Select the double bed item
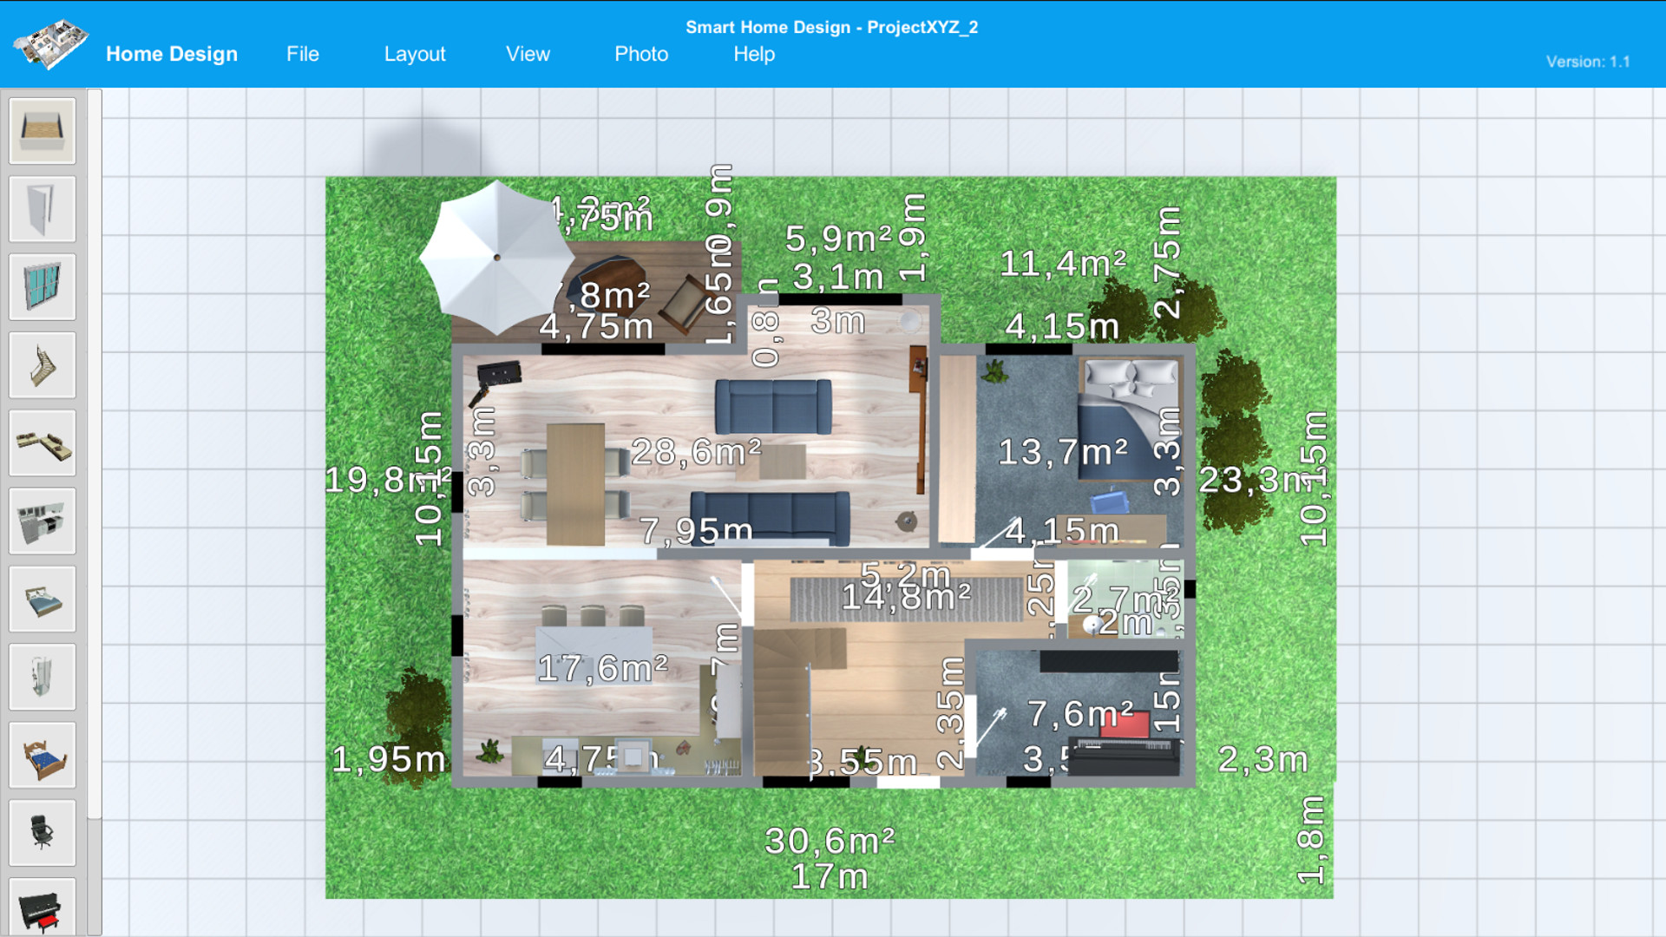Viewport: 1666px width, 937px height. pyautogui.click(x=42, y=599)
